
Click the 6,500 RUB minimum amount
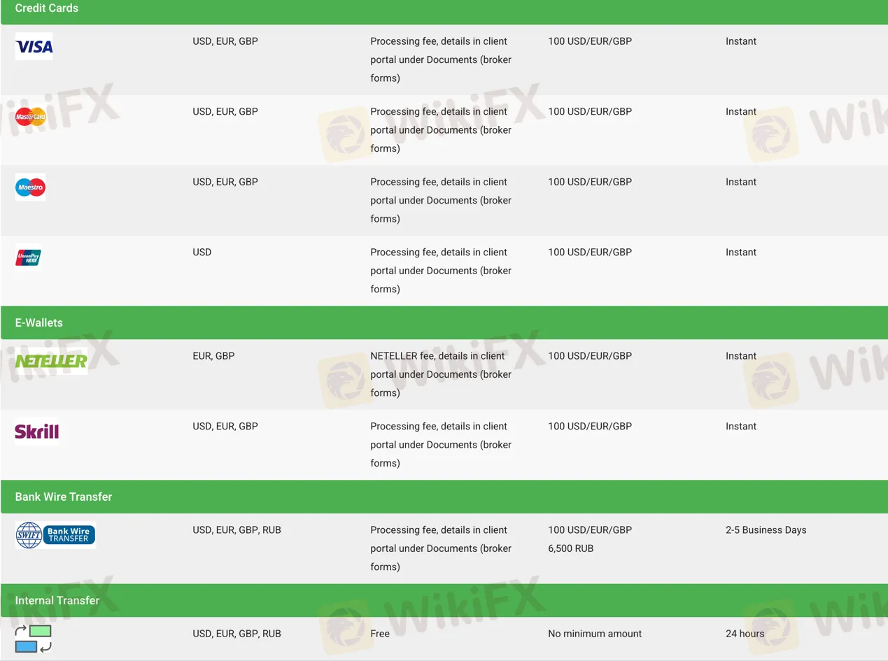tap(570, 548)
